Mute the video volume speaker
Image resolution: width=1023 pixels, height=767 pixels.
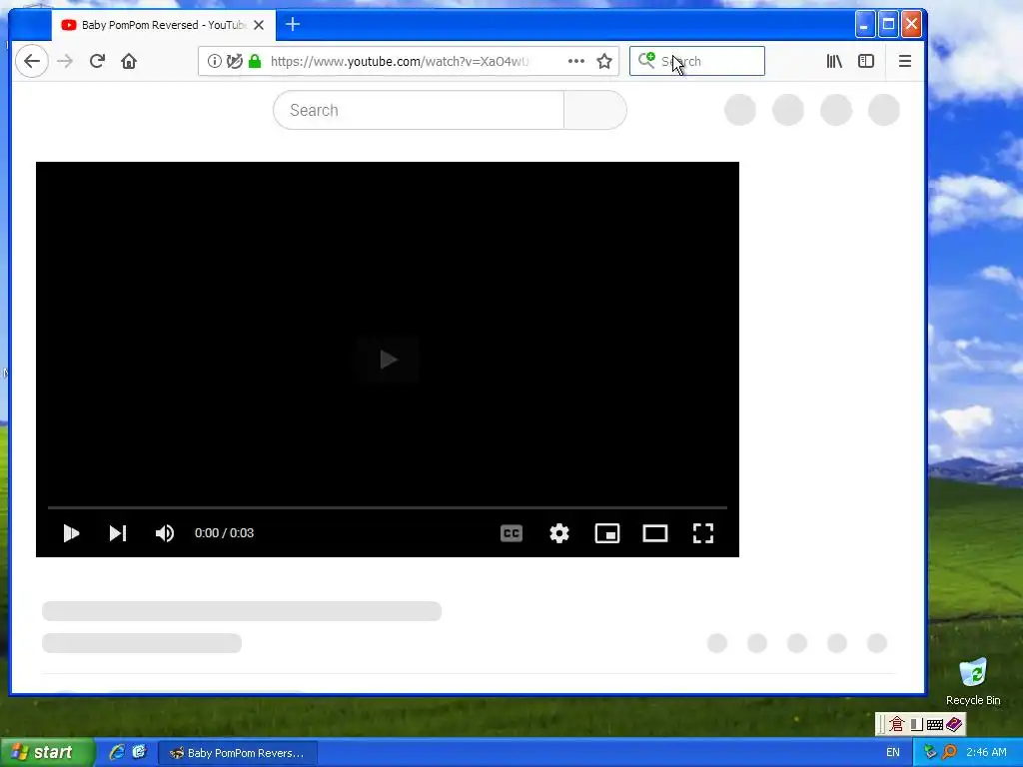(x=165, y=533)
